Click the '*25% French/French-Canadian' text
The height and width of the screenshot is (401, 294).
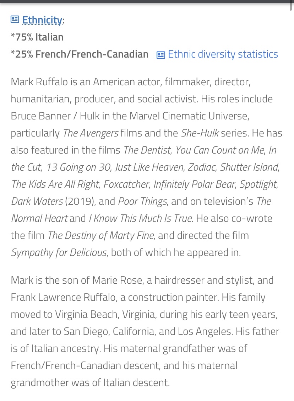point(80,54)
